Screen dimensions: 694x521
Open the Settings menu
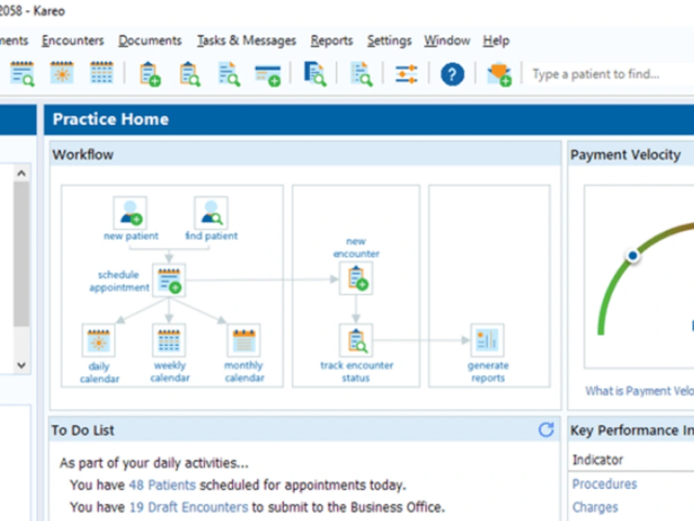389,40
